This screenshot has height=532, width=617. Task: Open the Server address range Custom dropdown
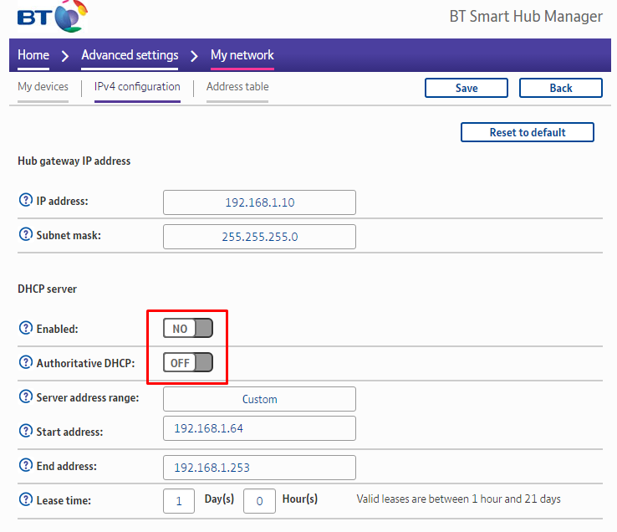(x=259, y=399)
